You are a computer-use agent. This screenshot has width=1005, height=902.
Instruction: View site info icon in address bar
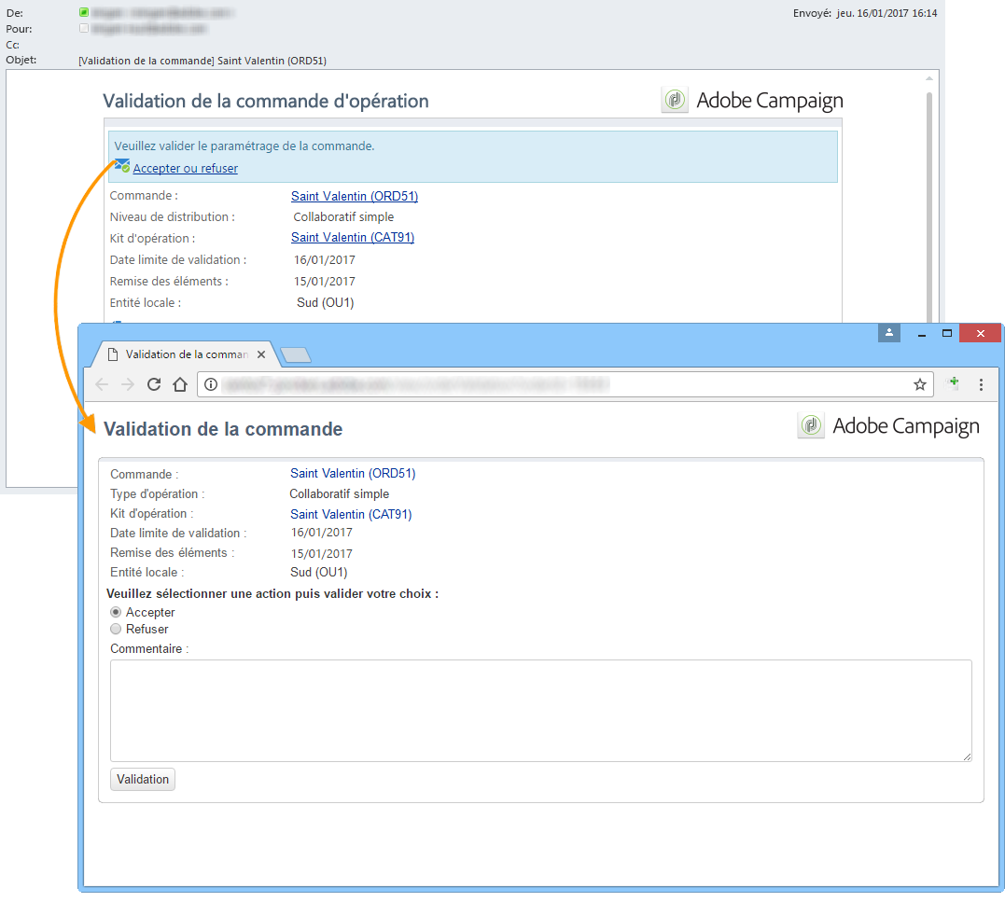point(211,384)
